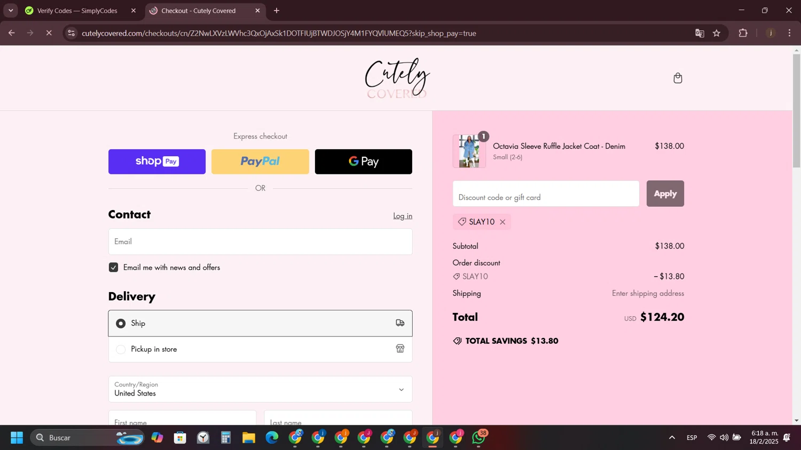Open the Extensions puzzle icon

(x=743, y=33)
